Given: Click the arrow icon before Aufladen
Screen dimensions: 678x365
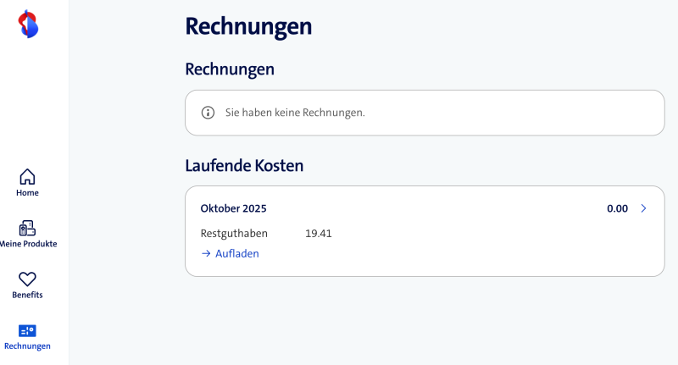Looking at the screenshot, I should point(206,253).
